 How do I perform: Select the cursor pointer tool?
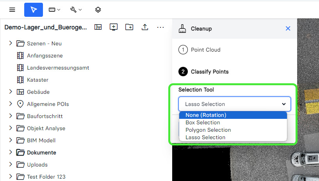pyautogui.click(x=34, y=10)
